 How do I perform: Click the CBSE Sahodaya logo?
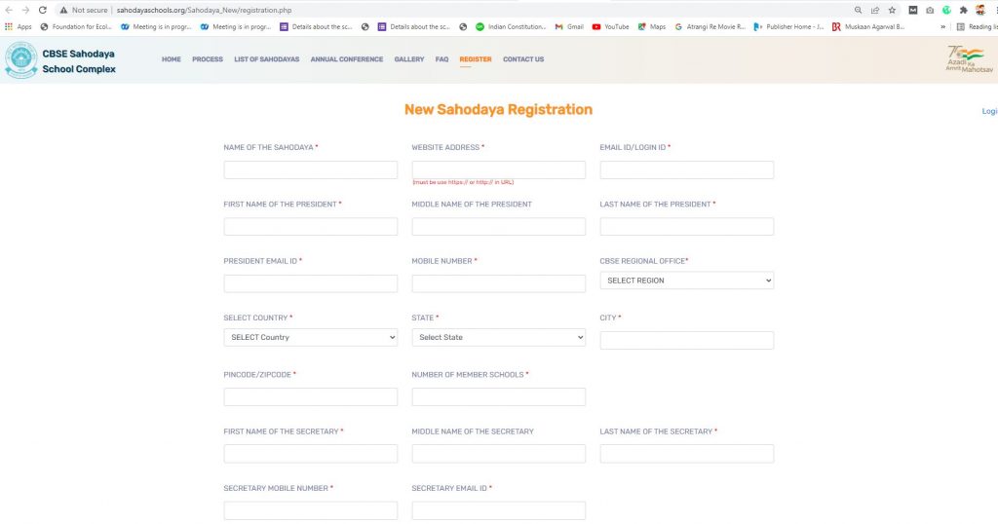[21, 60]
